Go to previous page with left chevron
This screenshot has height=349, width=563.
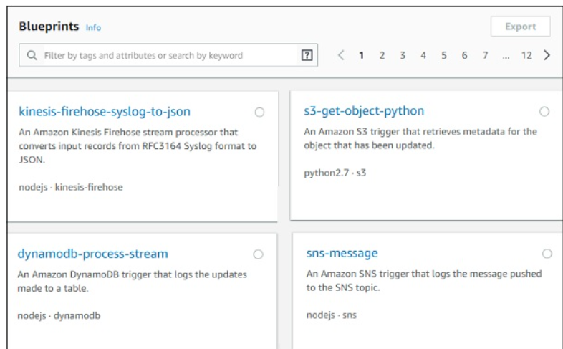pyautogui.click(x=341, y=55)
